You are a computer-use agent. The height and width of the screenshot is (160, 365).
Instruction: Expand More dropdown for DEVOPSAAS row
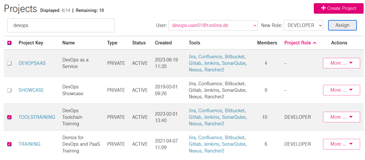pos(341,63)
